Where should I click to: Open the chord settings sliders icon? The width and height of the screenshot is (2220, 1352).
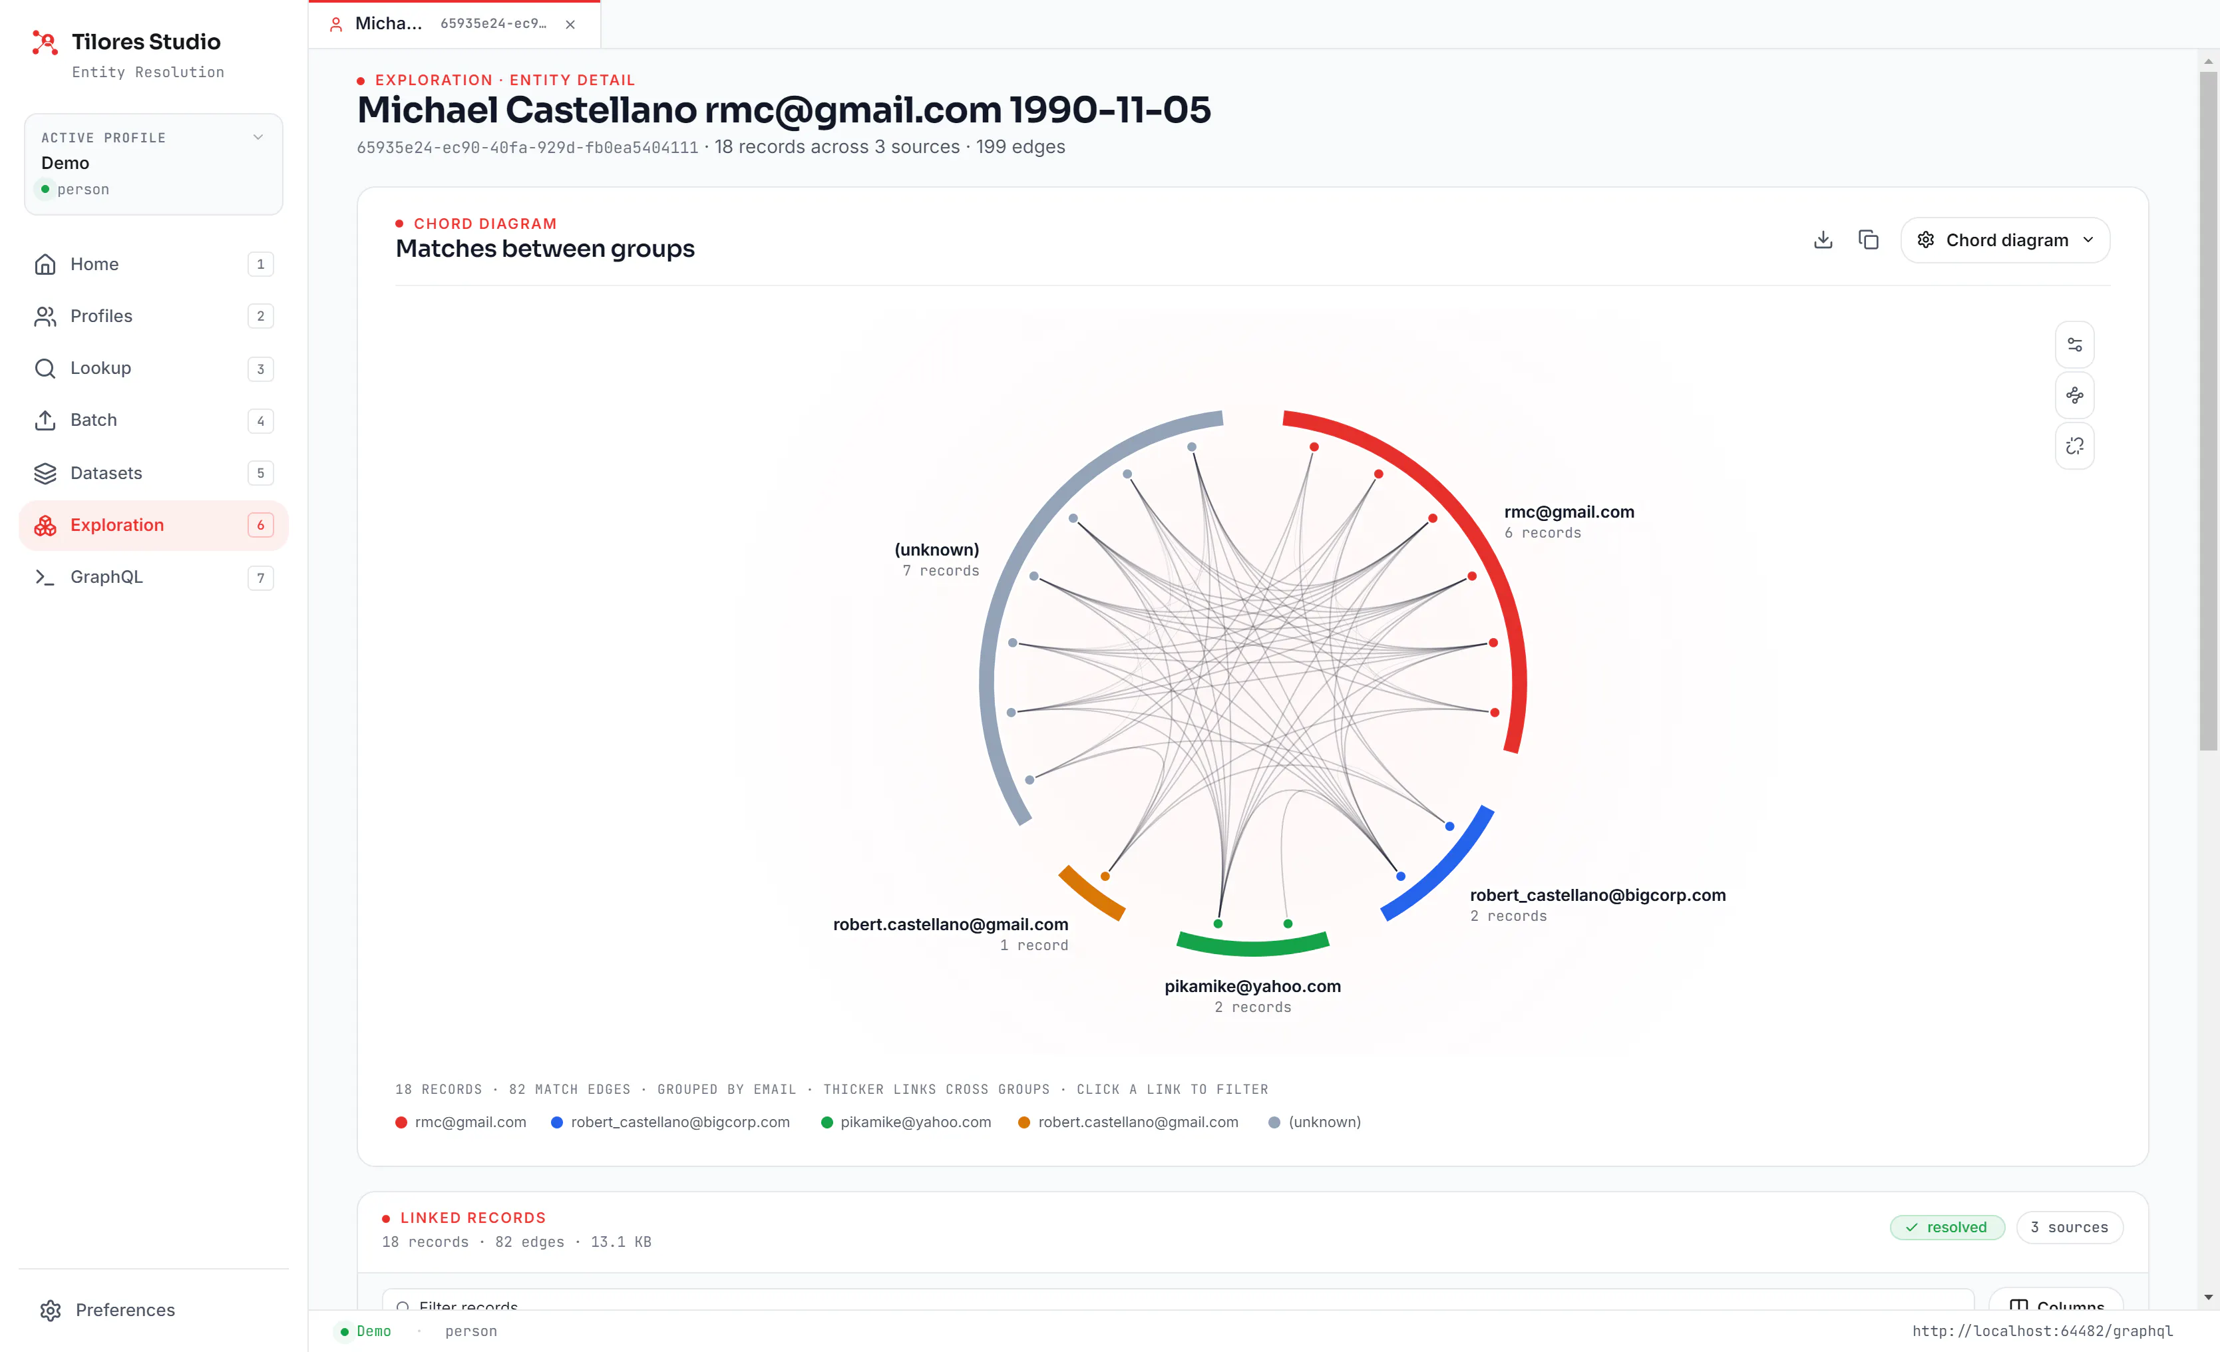tap(2074, 344)
